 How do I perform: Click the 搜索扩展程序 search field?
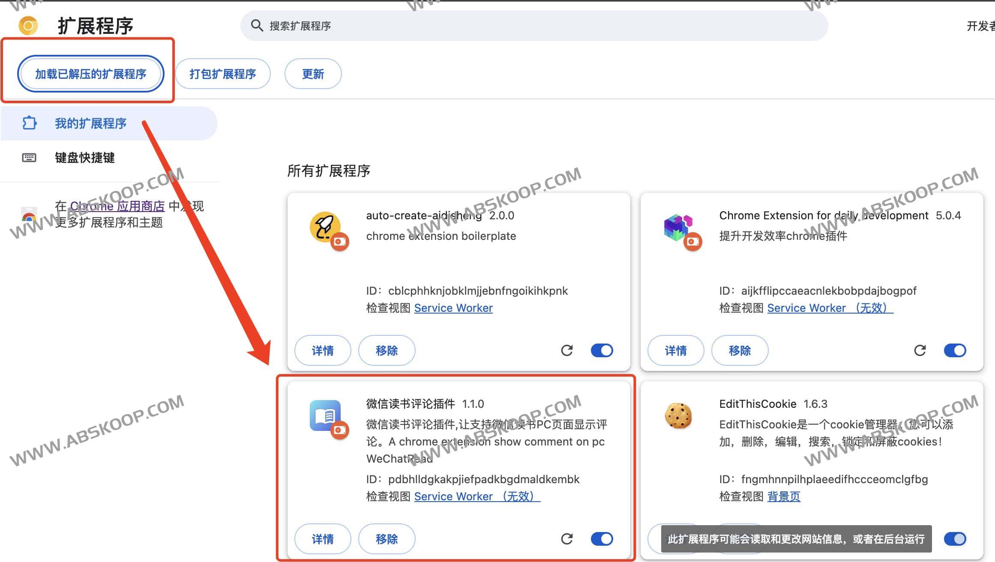(x=300, y=26)
